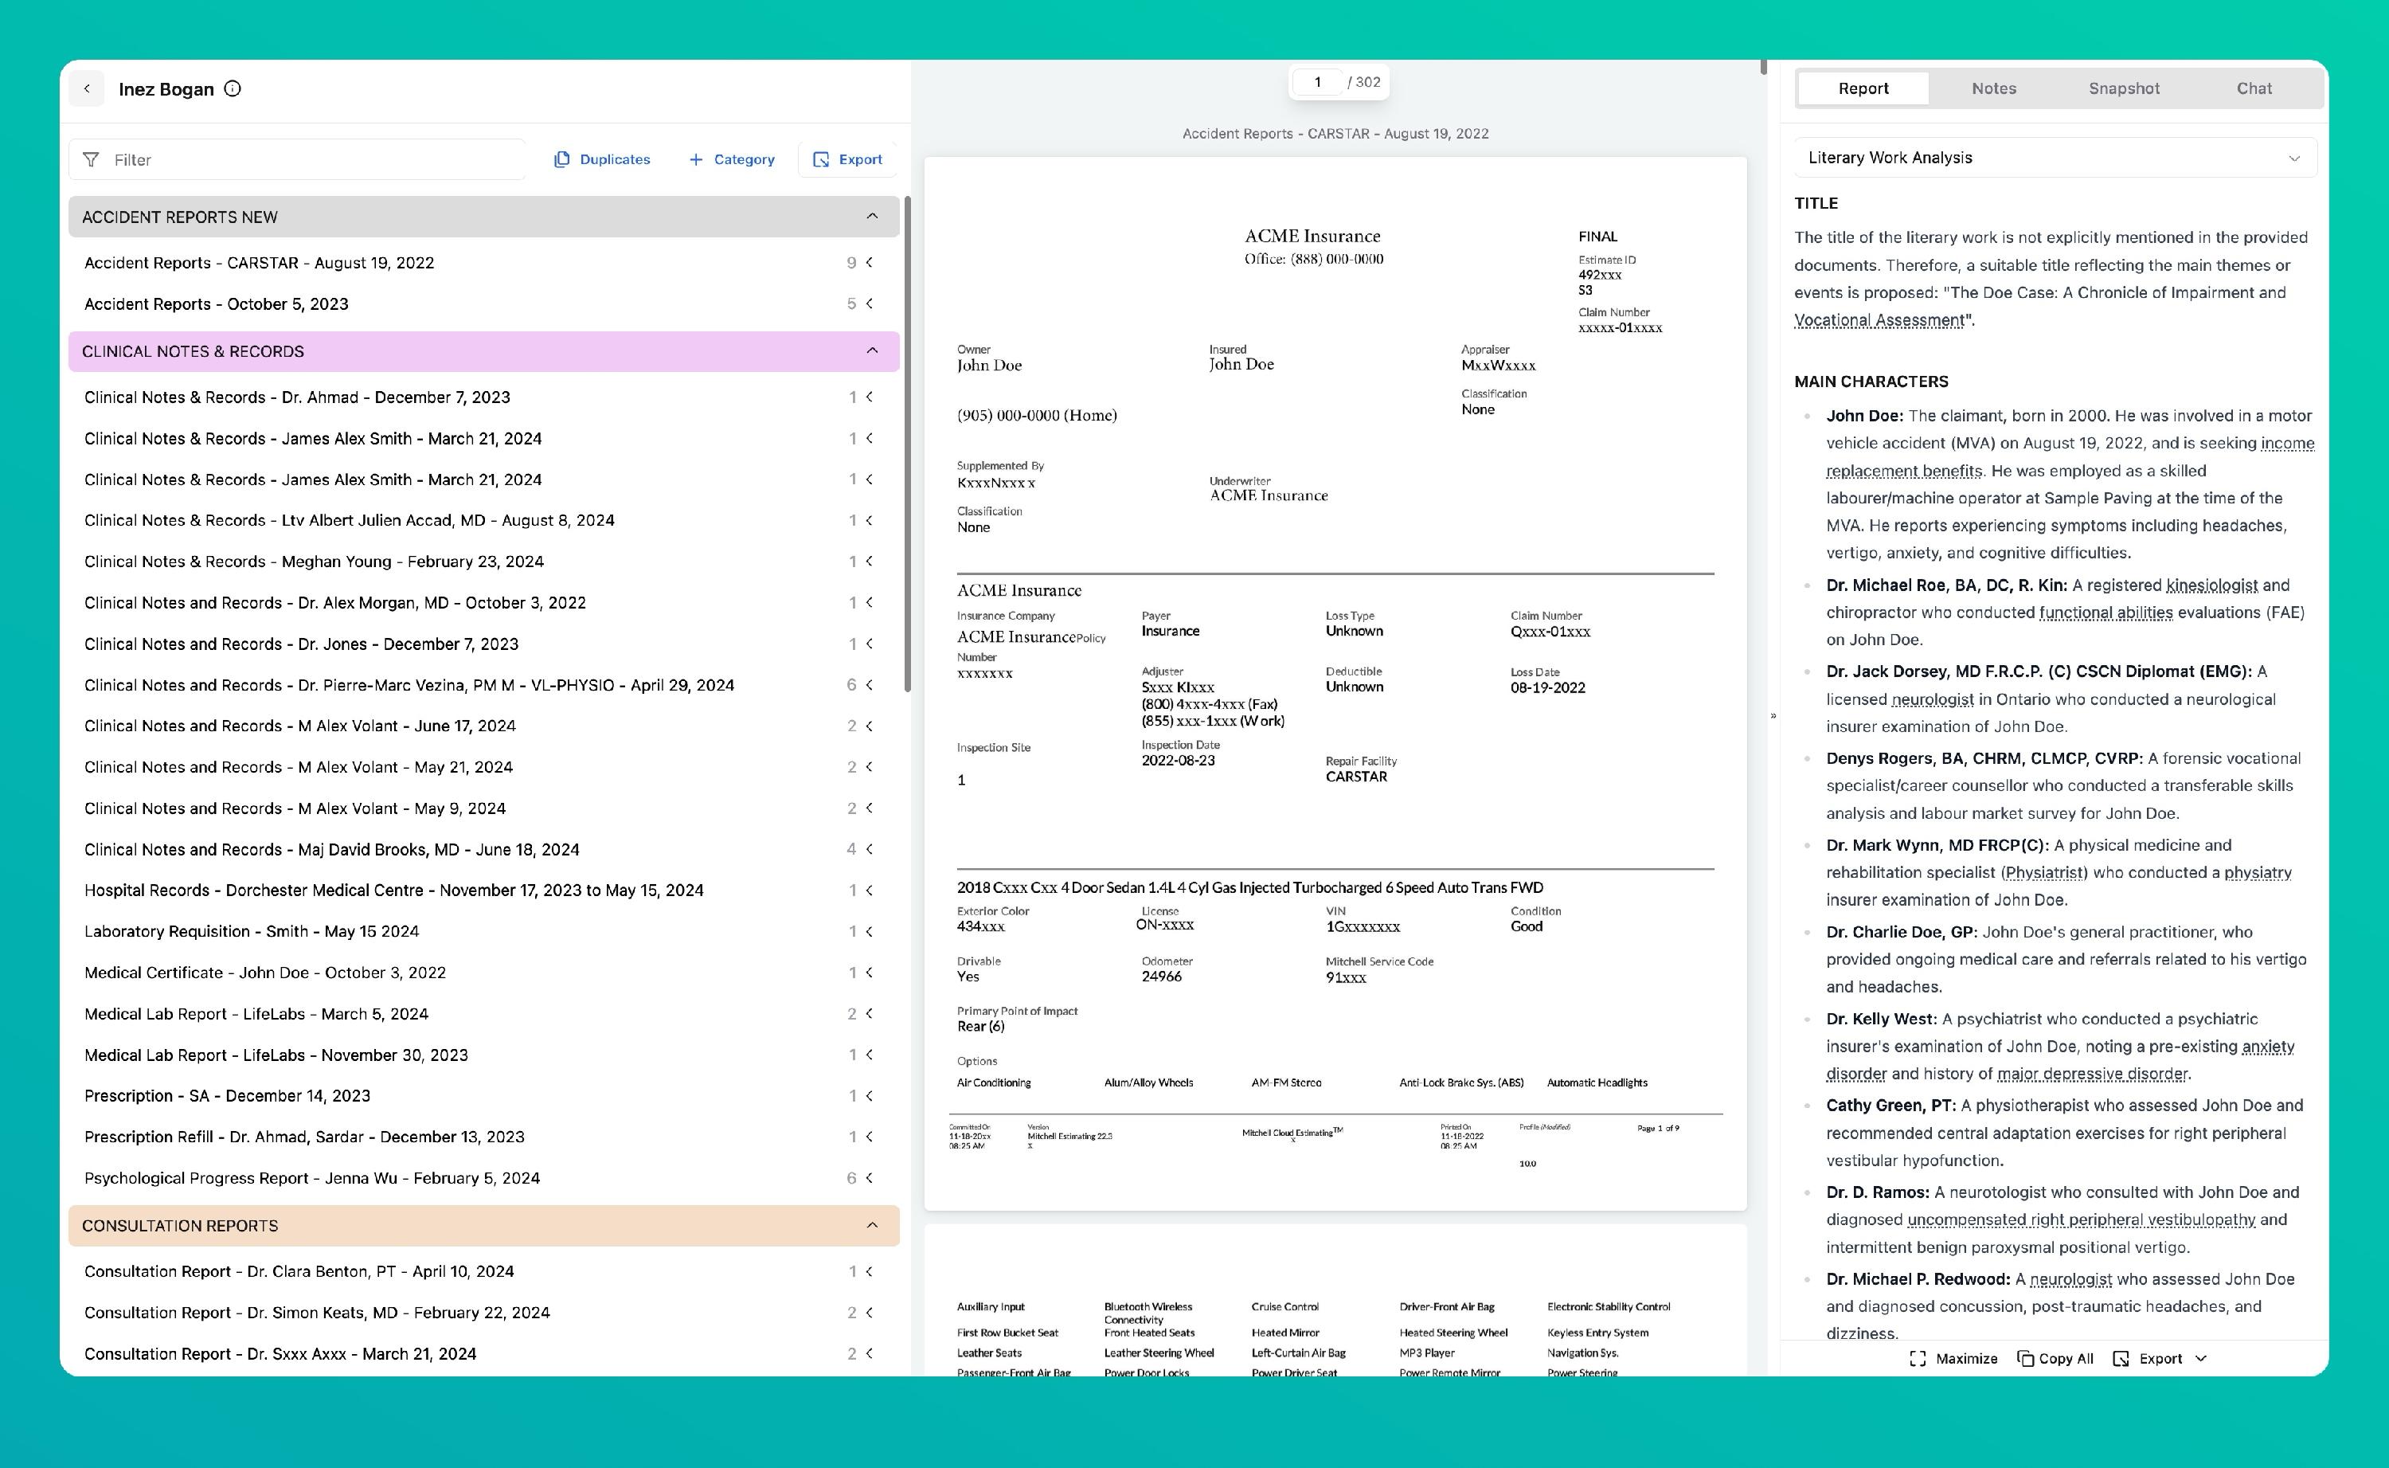Click the add Category button
Screen dimensions: 2389x1468
732,159
